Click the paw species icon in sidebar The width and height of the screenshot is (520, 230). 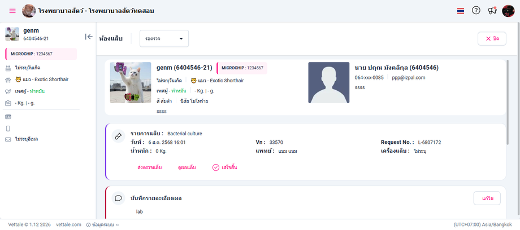[x=8, y=79]
